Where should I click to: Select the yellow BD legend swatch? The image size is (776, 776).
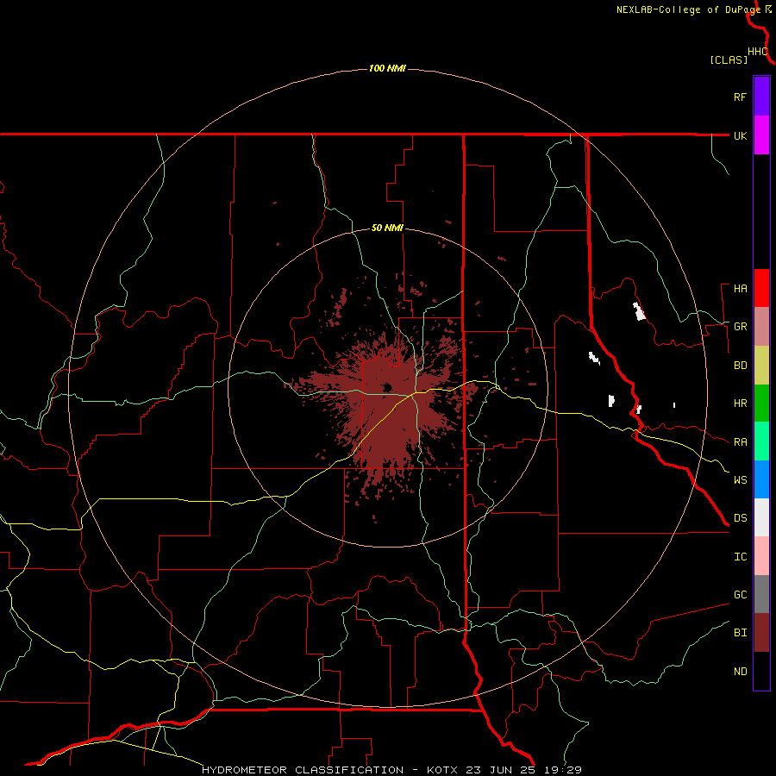(x=761, y=366)
